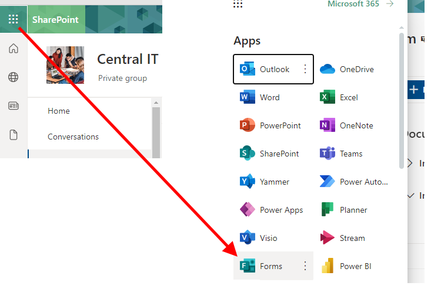The image size is (441, 296).
Task: Click the Private group label
Action: tap(122, 78)
